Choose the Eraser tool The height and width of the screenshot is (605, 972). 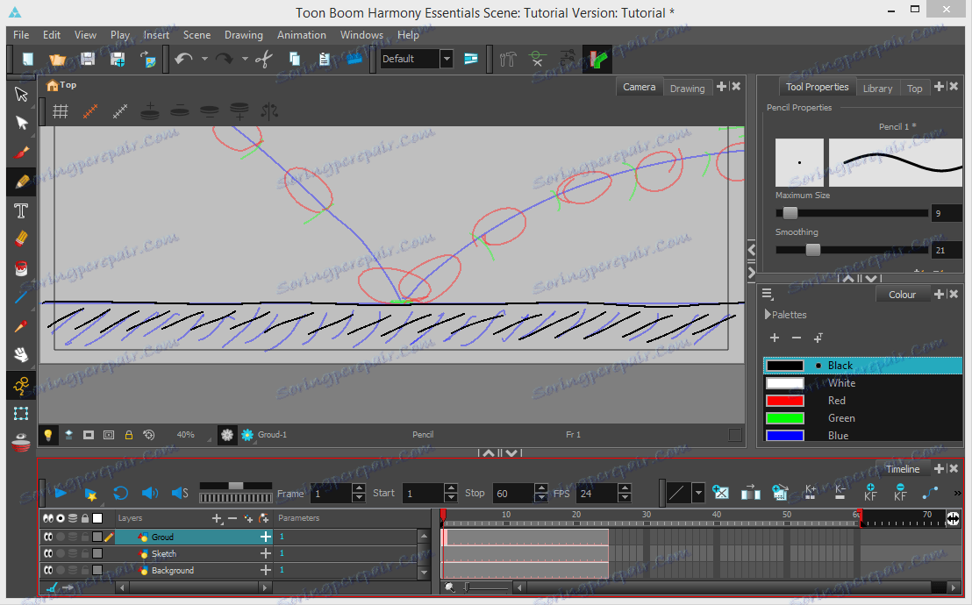pyautogui.click(x=22, y=239)
